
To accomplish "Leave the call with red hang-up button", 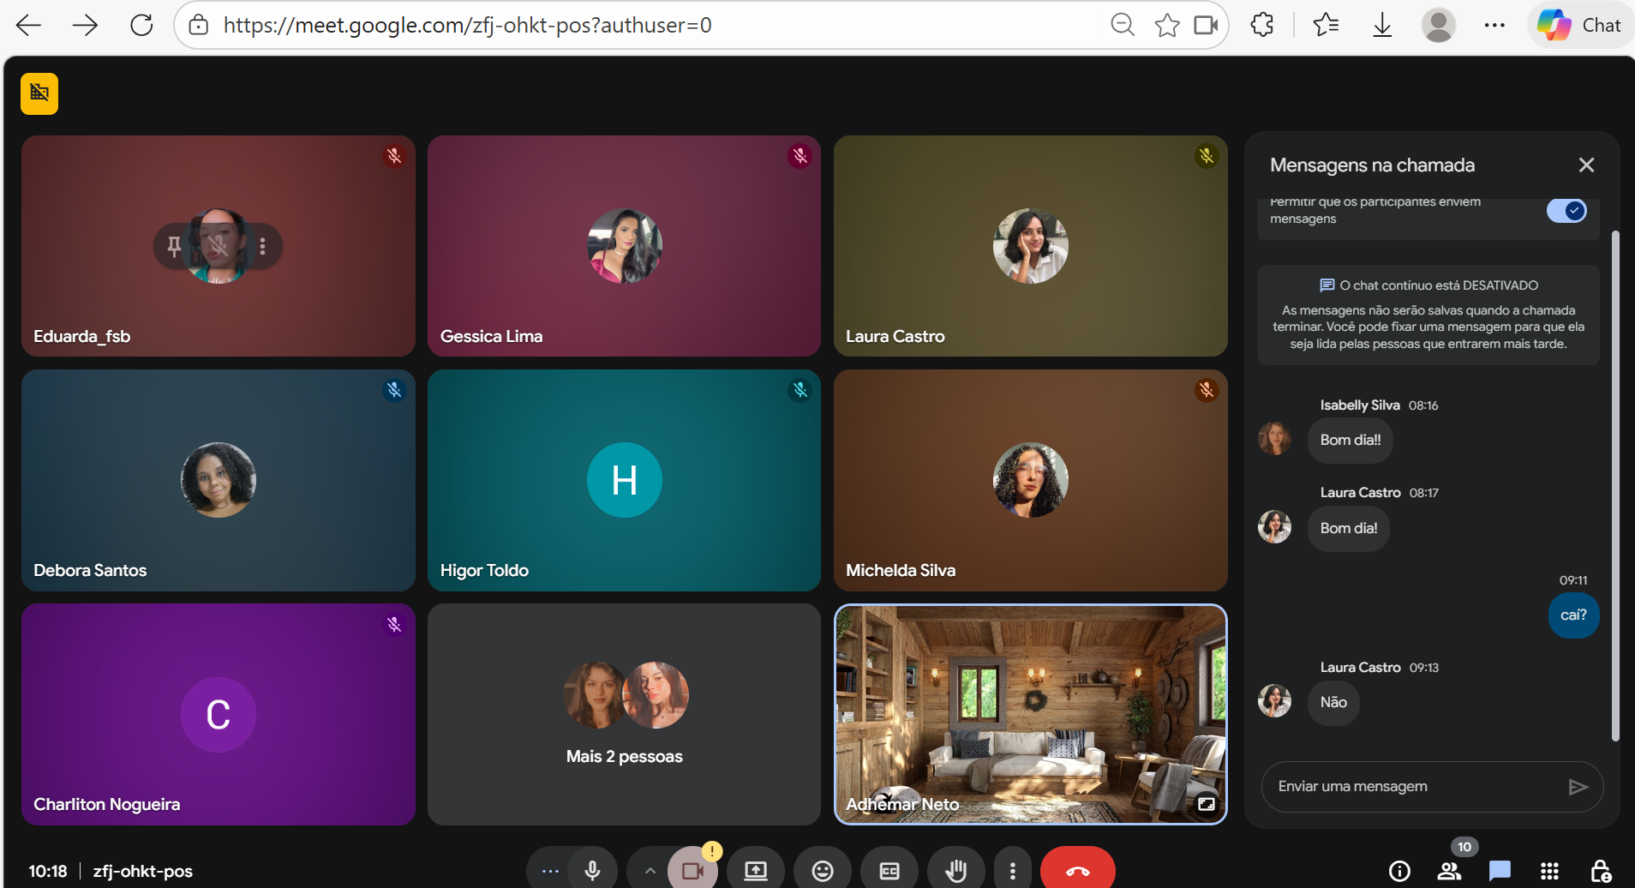I will pos(1078,871).
